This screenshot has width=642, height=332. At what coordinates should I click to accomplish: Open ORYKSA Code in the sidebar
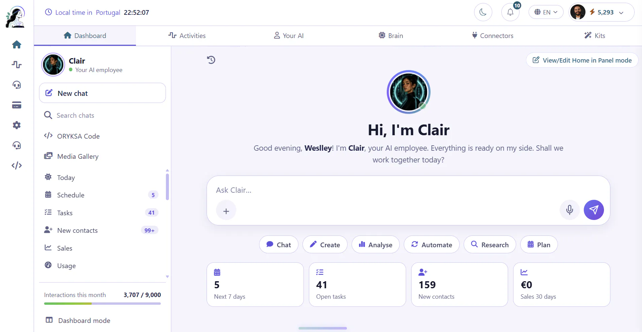pos(102,136)
